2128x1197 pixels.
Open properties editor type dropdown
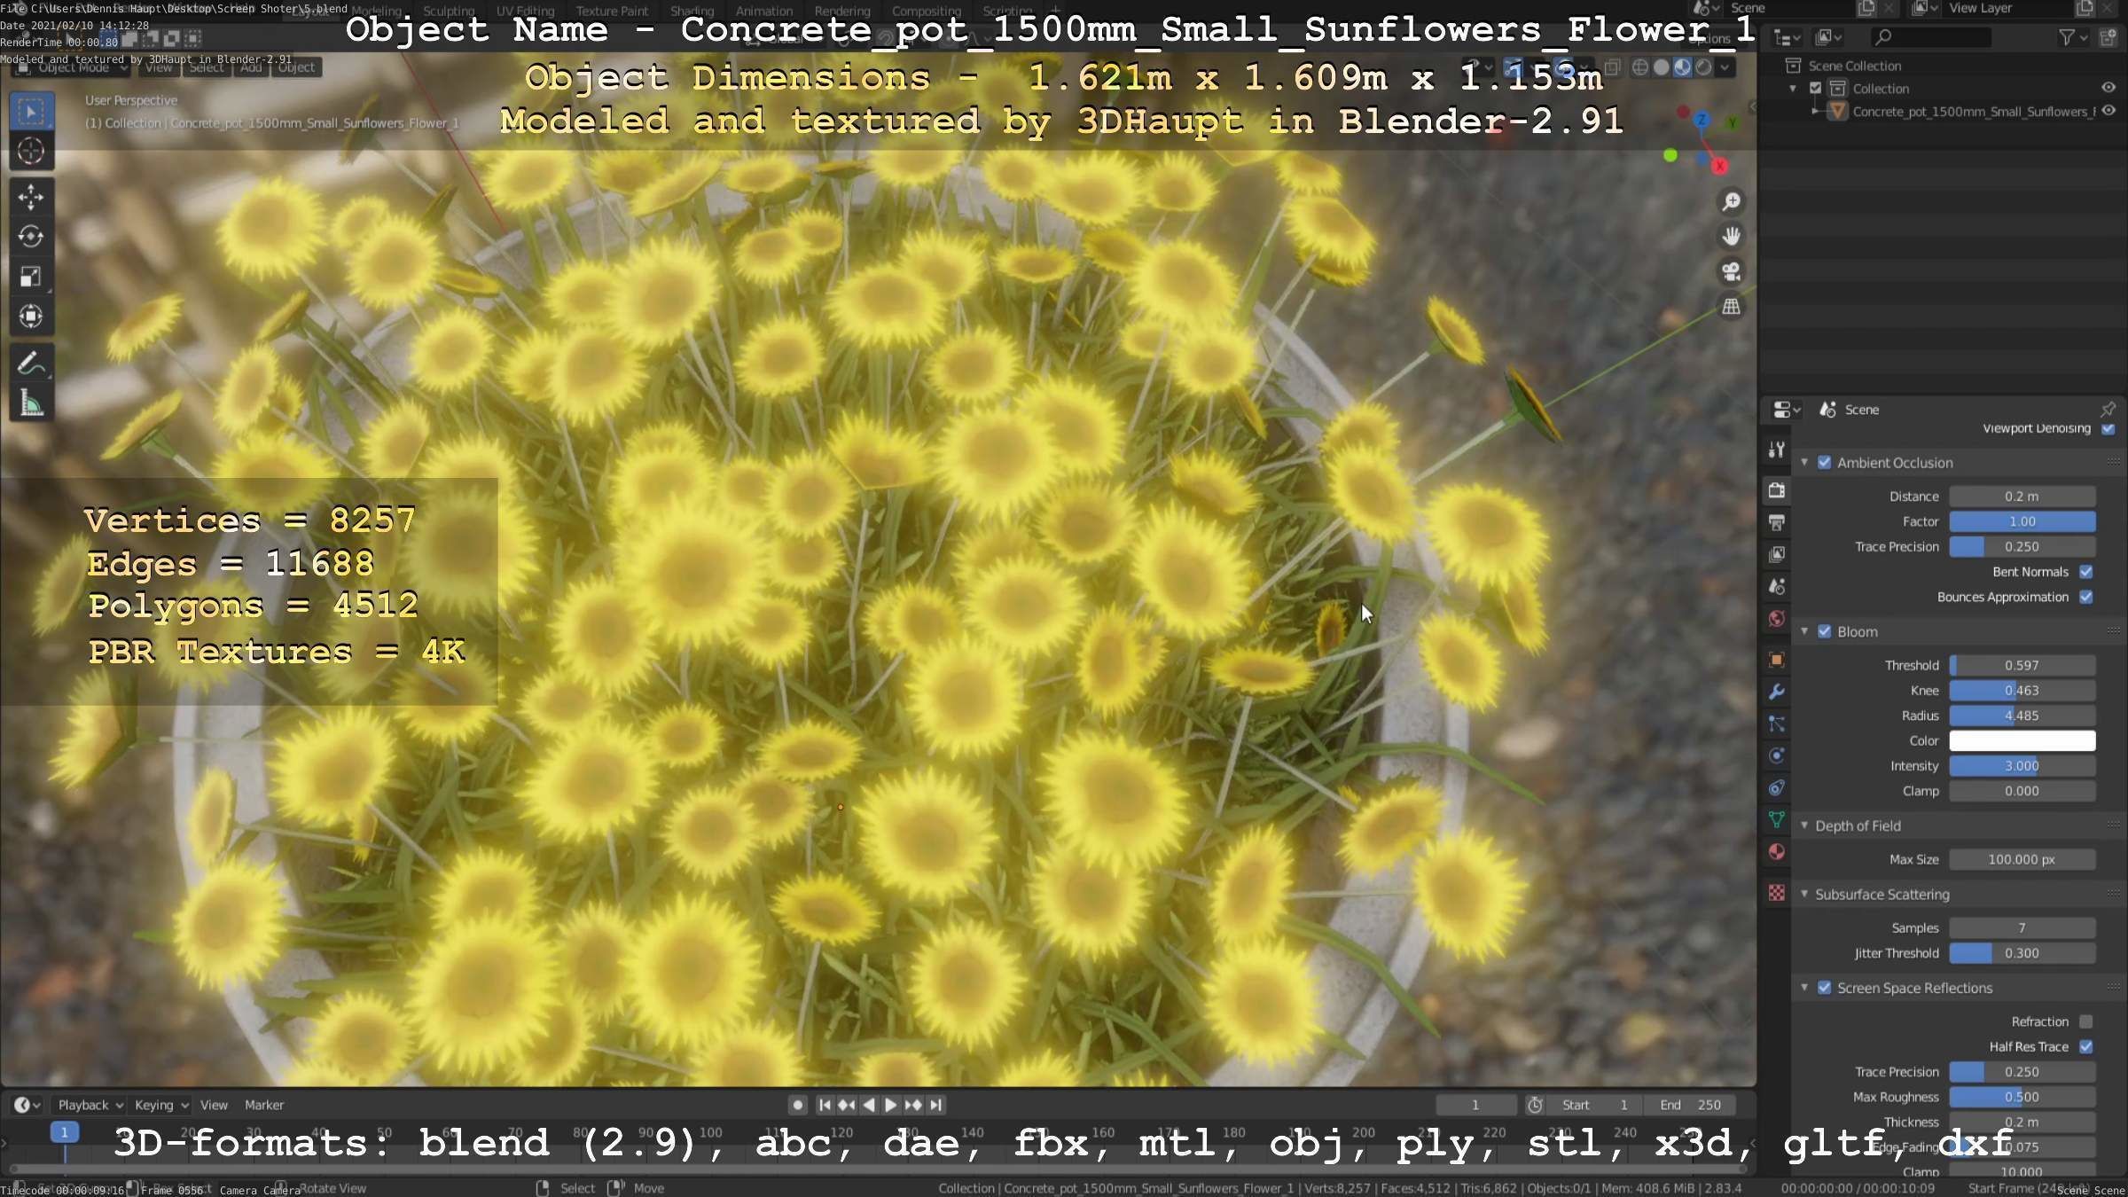(x=1786, y=410)
